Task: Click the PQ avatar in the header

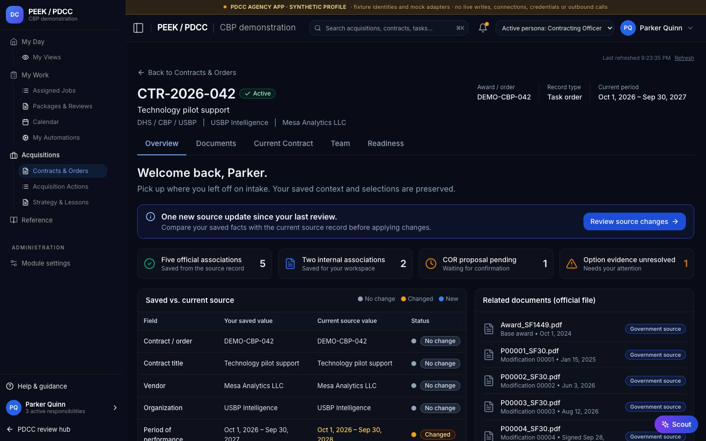Action: [628, 28]
